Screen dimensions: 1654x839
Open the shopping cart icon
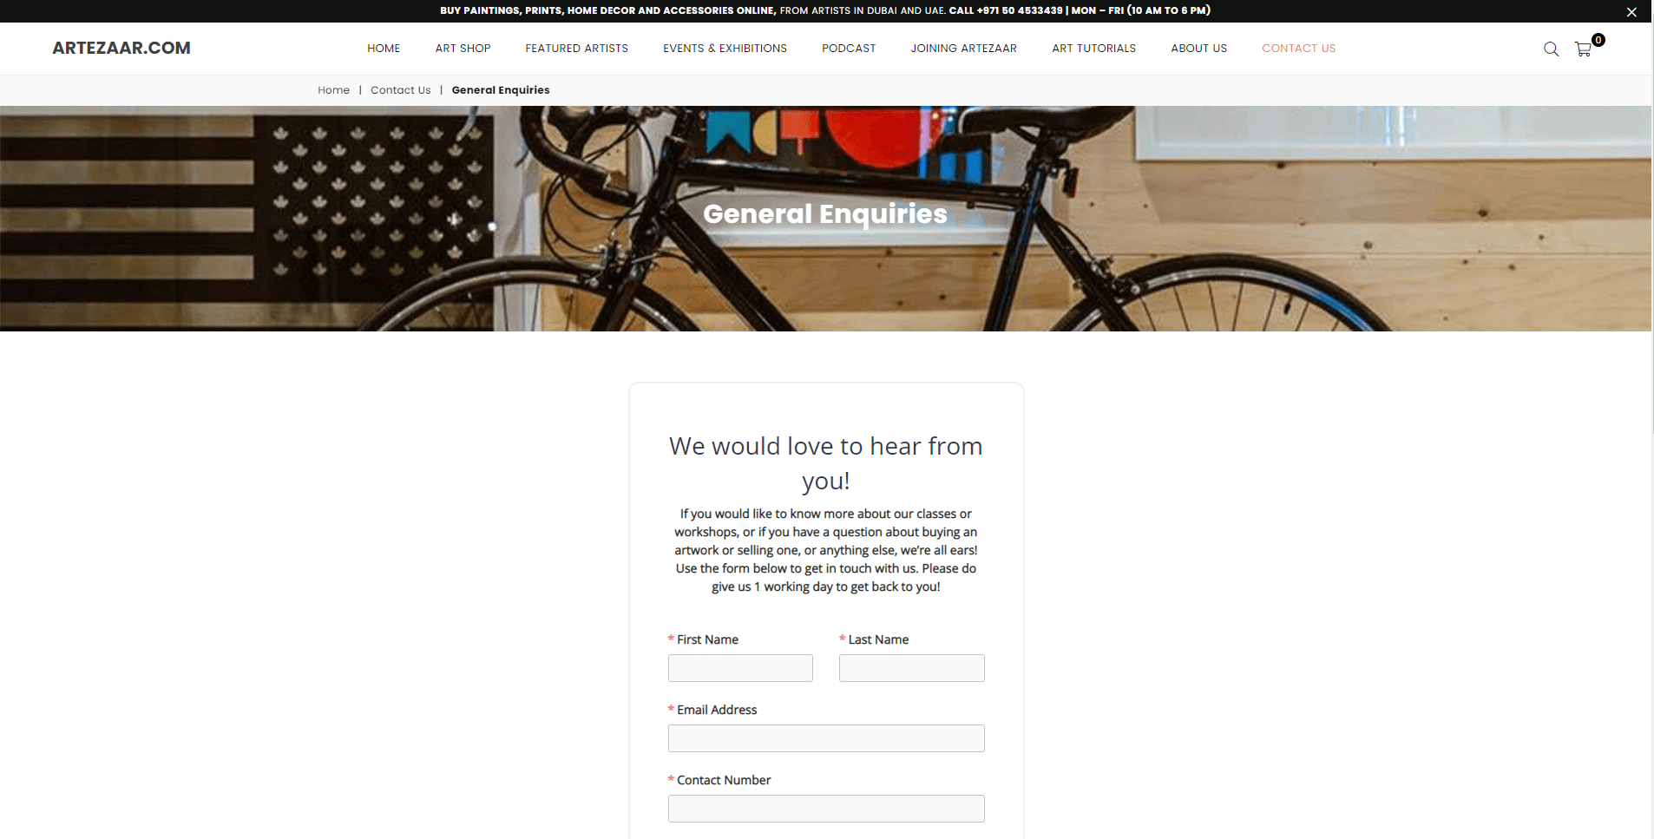pos(1583,49)
